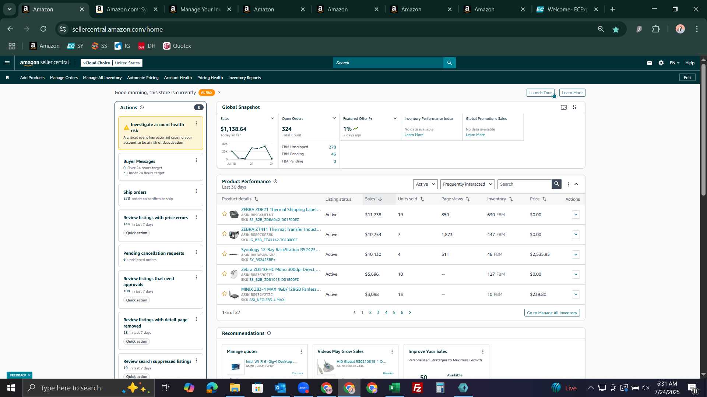Open the Sales metric dropdown

tap(272, 118)
